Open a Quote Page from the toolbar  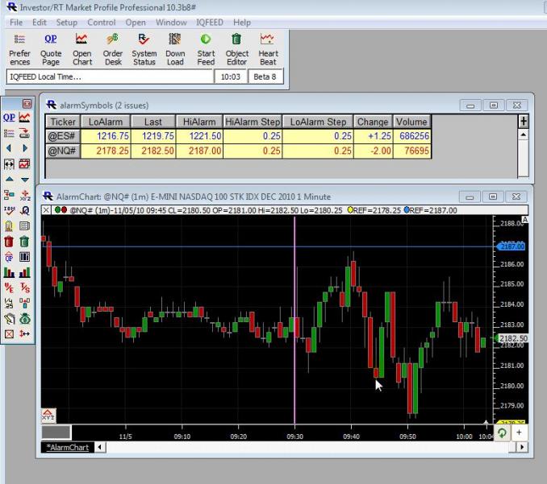point(51,49)
